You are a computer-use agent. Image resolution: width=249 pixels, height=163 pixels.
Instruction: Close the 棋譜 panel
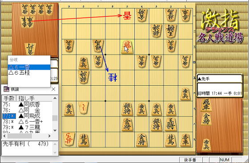pyautogui.click(x=53, y=89)
